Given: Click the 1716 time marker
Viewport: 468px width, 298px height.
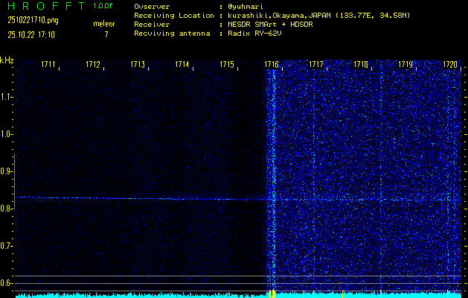Looking at the screenshot, I should pos(272,64).
